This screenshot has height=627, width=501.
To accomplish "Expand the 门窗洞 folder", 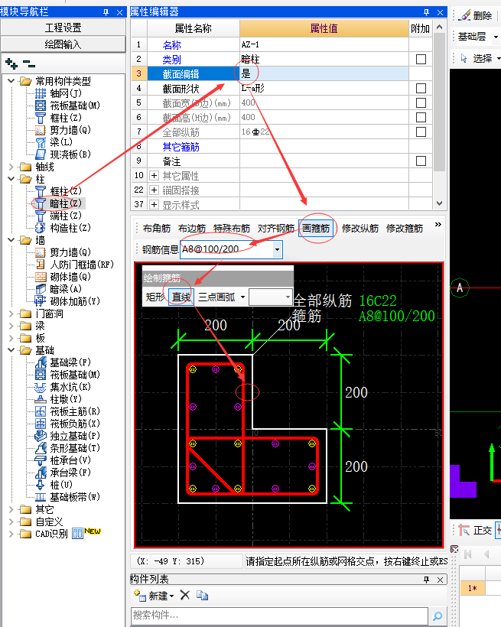I will 11,314.
